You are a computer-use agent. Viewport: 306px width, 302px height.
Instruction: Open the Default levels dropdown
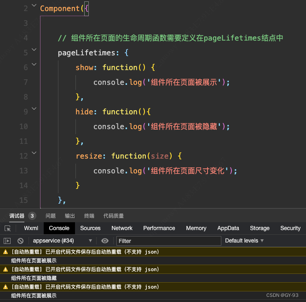point(244,241)
